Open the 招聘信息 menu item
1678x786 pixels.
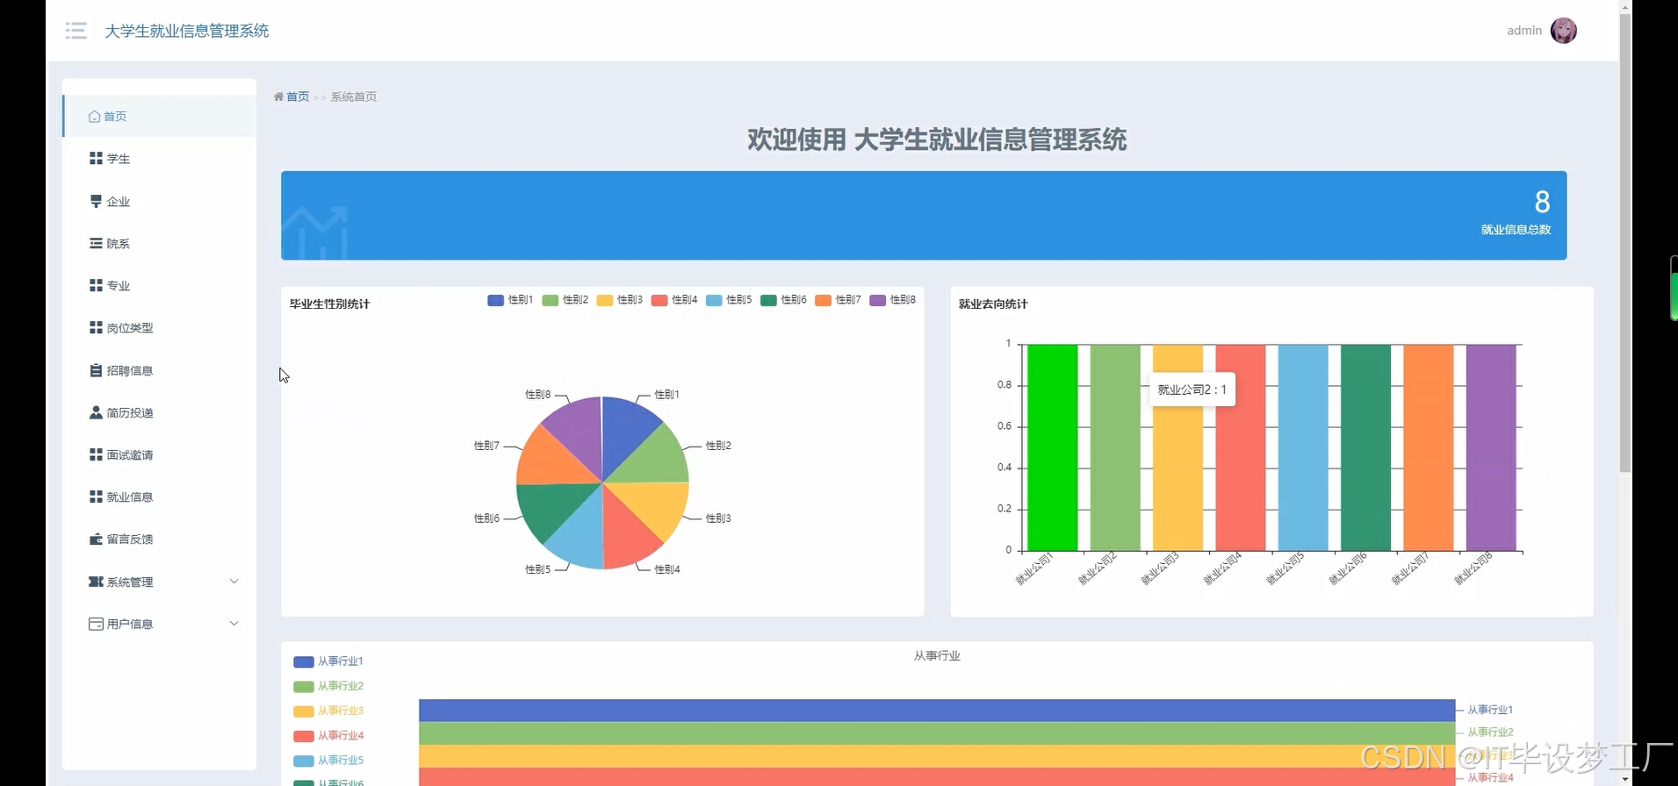click(159, 370)
